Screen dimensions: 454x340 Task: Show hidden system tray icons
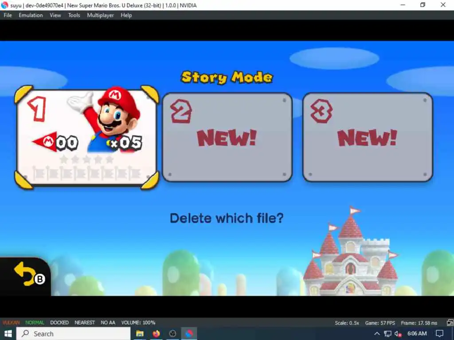click(x=377, y=334)
